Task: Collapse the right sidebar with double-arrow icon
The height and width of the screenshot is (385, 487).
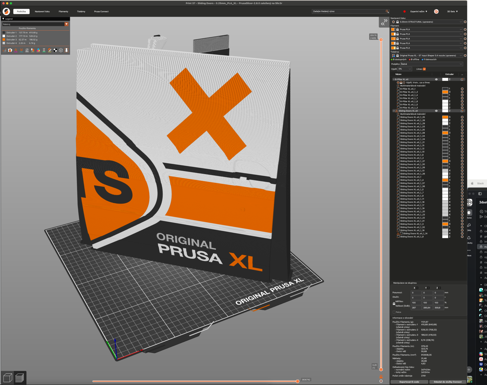Action: click(384, 22)
